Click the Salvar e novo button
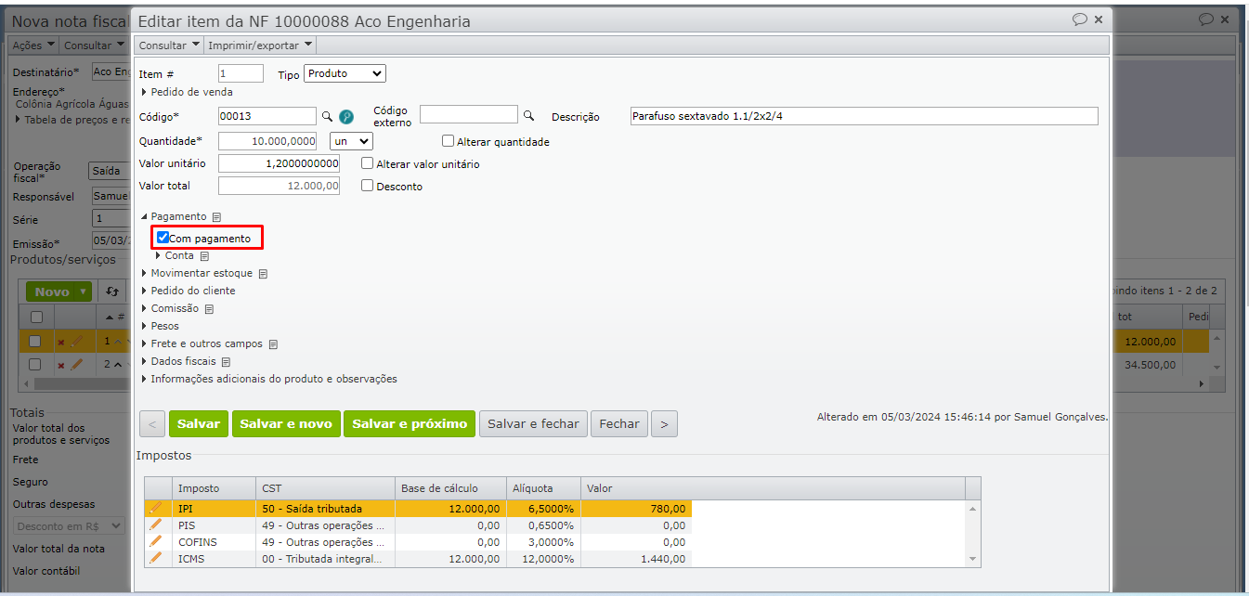The height and width of the screenshot is (596, 1249). pyautogui.click(x=286, y=424)
